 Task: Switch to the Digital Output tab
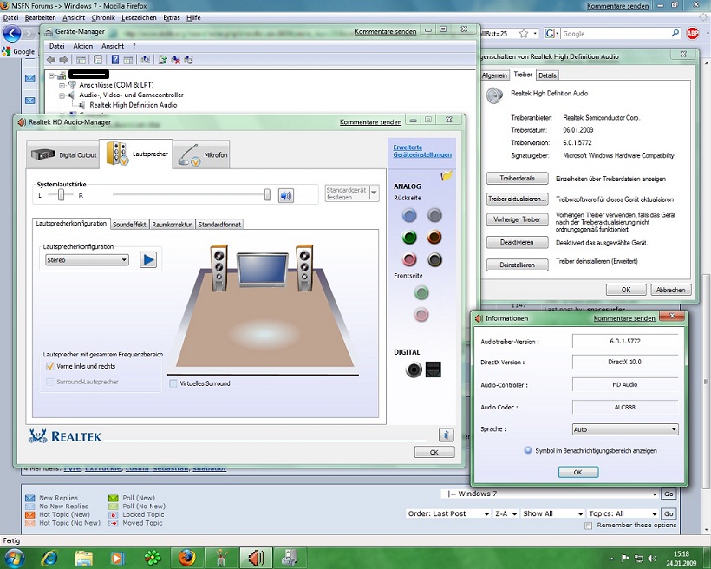click(63, 154)
